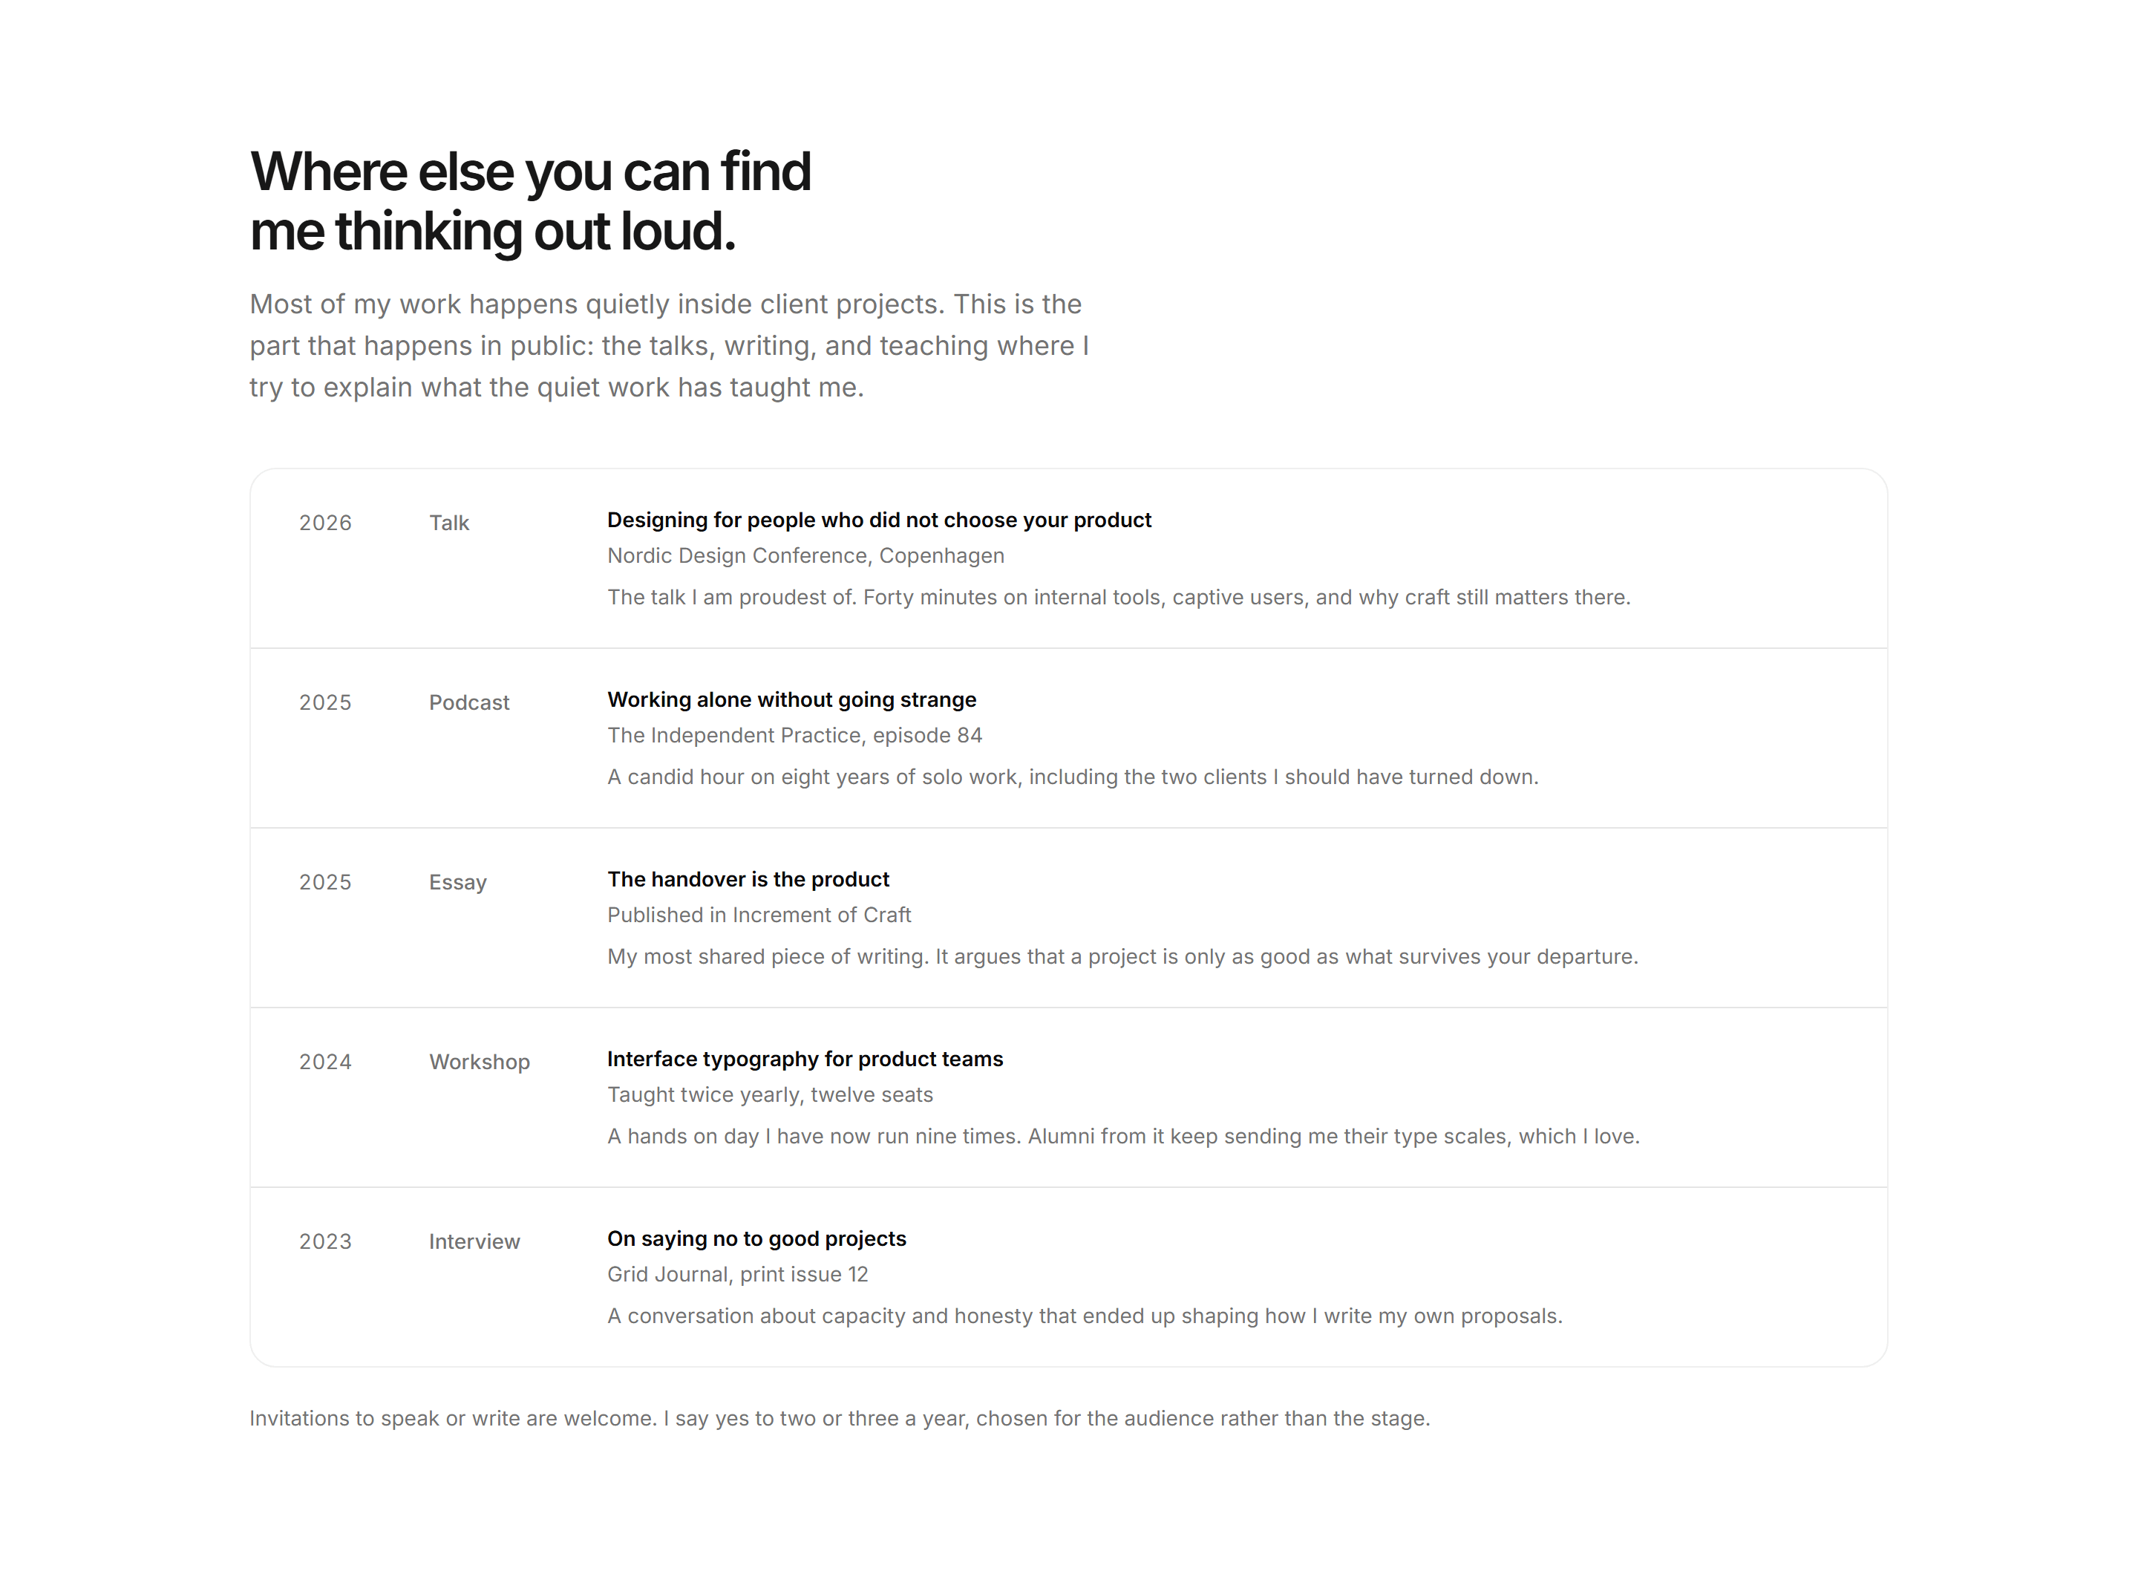Click the 2026 year label

click(x=325, y=523)
